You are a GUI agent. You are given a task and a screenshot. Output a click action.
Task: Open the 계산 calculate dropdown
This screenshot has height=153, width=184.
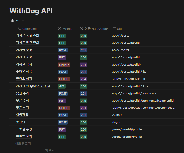[50, 151]
